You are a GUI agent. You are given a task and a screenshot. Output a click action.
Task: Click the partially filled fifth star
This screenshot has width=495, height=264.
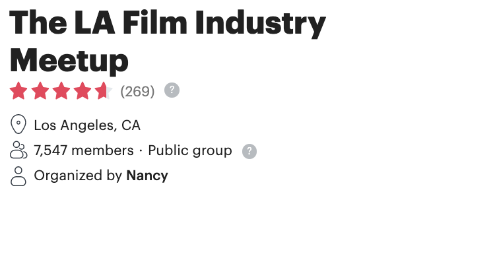104,91
